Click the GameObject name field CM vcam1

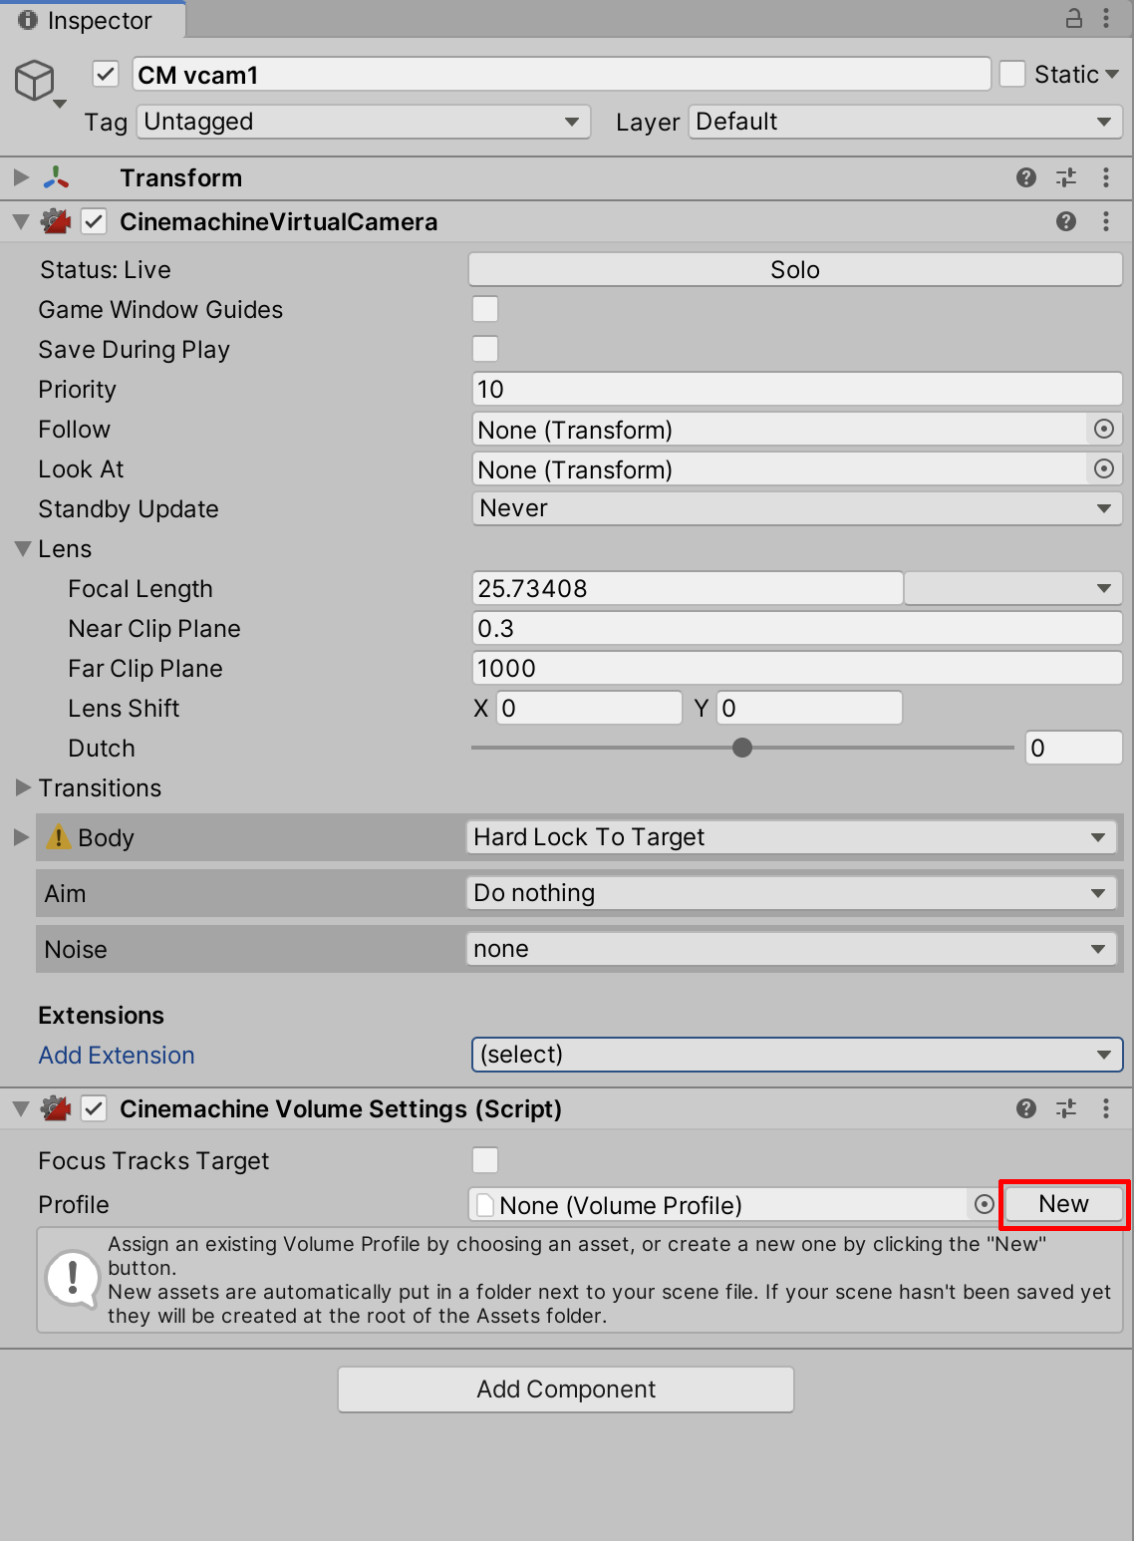[x=561, y=75]
